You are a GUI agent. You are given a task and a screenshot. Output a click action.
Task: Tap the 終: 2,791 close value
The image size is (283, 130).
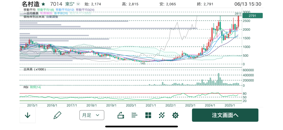[x=205, y=4]
